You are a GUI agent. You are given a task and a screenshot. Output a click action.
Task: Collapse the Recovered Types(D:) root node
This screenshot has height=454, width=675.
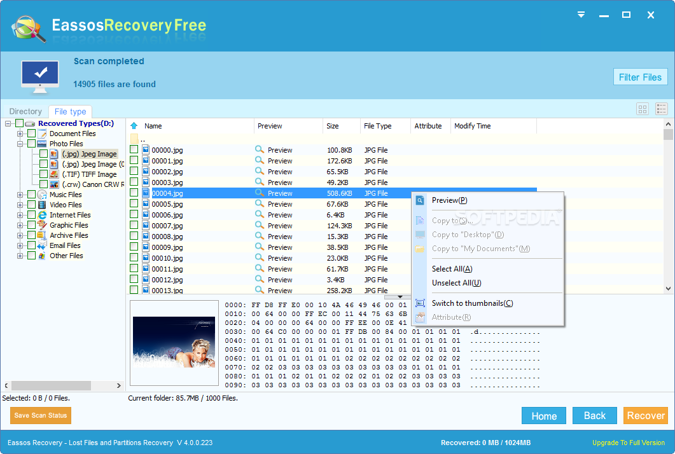point(8,123)
